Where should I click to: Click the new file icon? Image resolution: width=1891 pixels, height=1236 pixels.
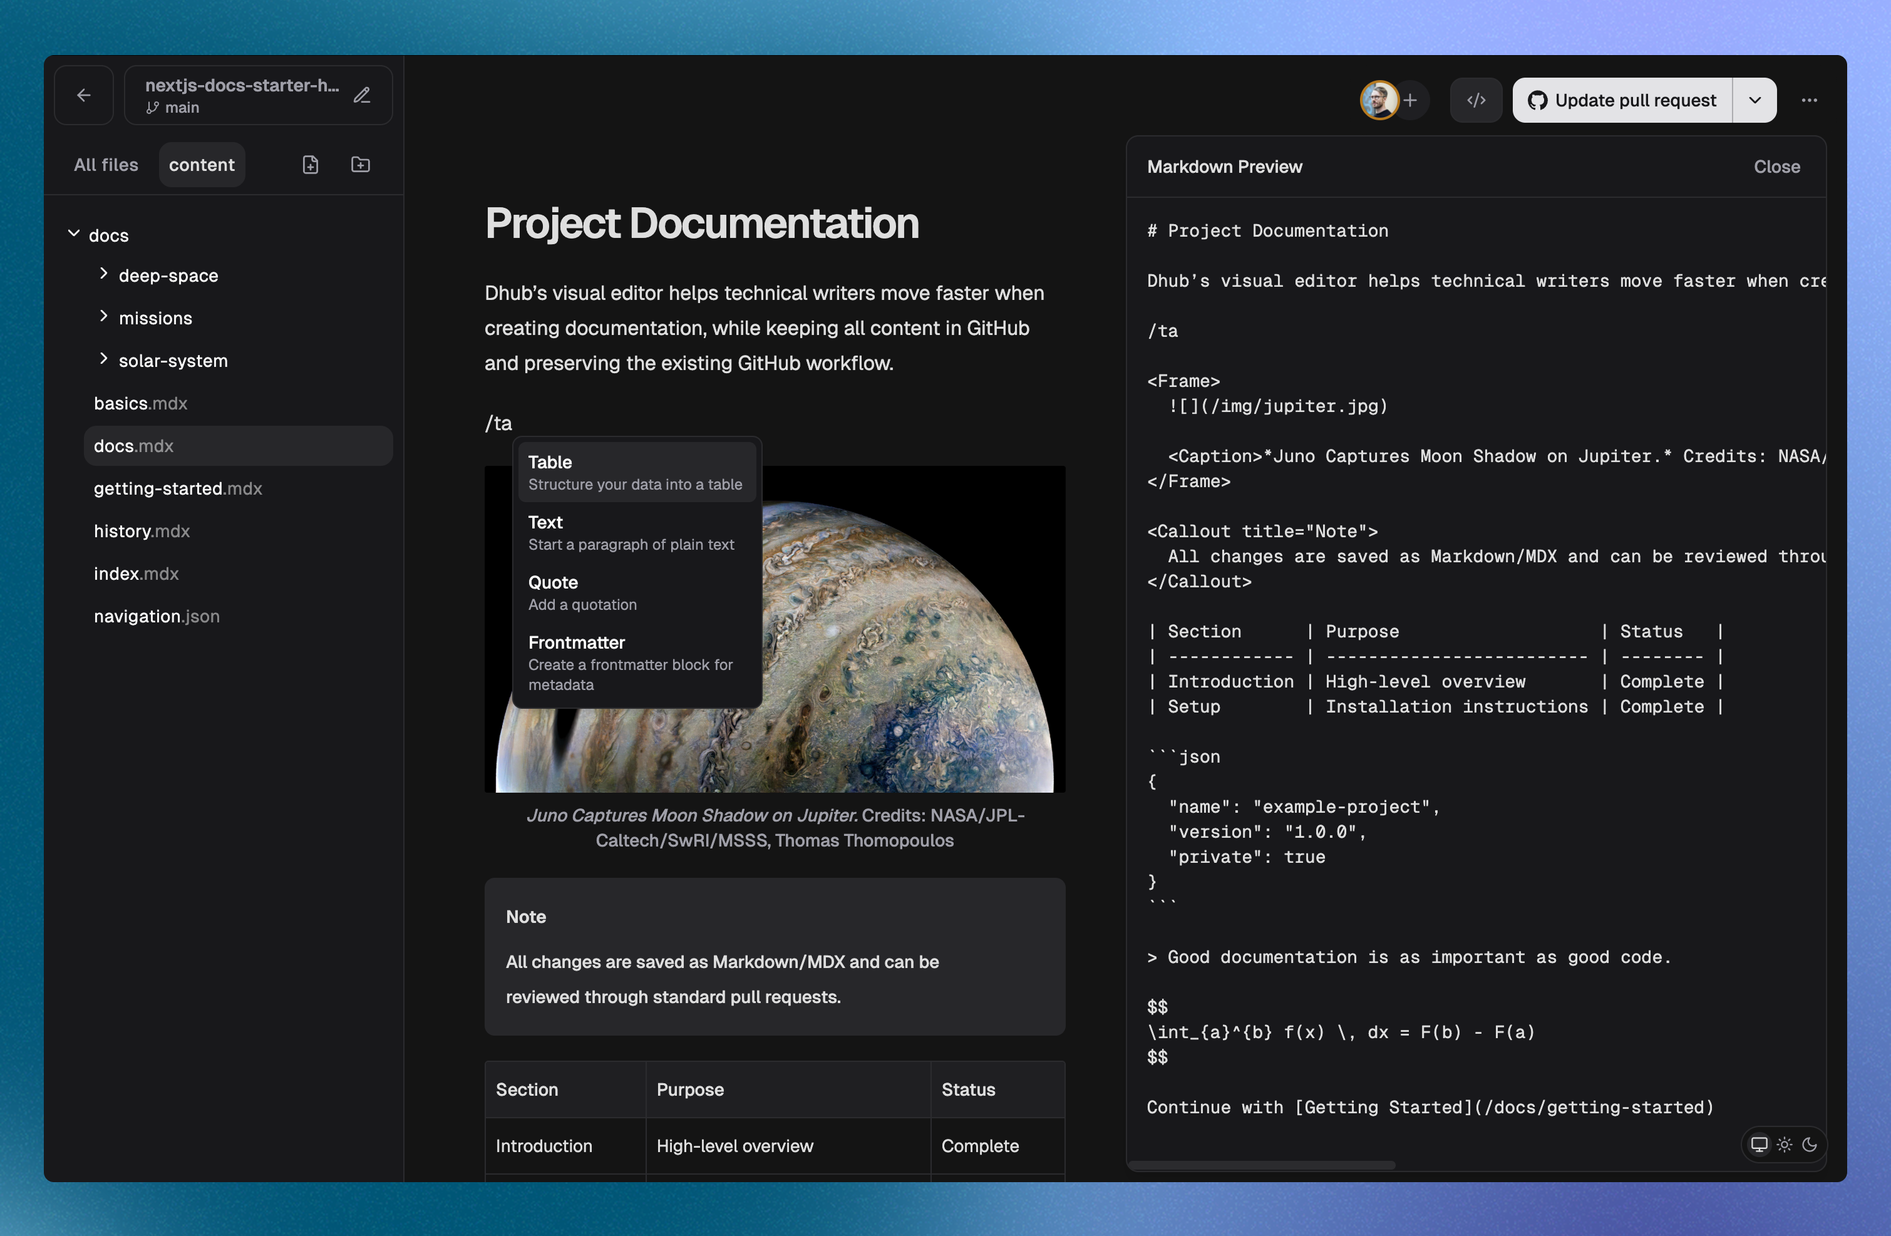(x=311, y=165)
